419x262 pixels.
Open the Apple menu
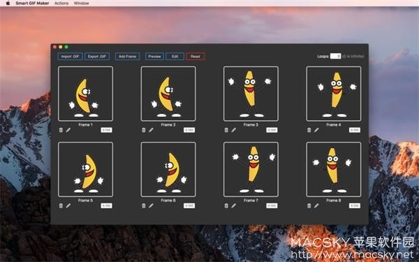pyautogui.click(x=8, y=3)
